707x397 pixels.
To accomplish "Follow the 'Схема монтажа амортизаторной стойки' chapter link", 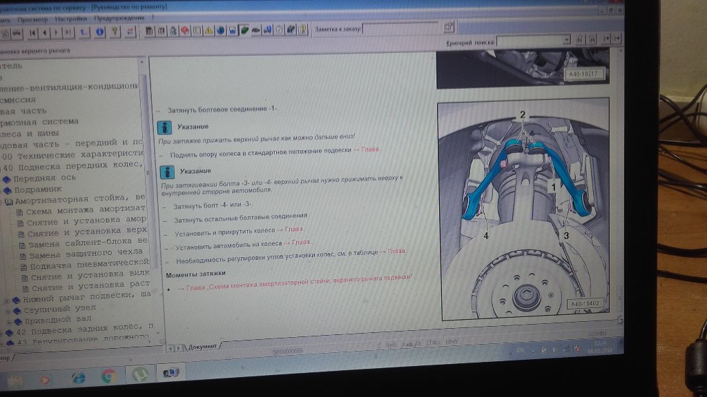I will pos(297,276).
